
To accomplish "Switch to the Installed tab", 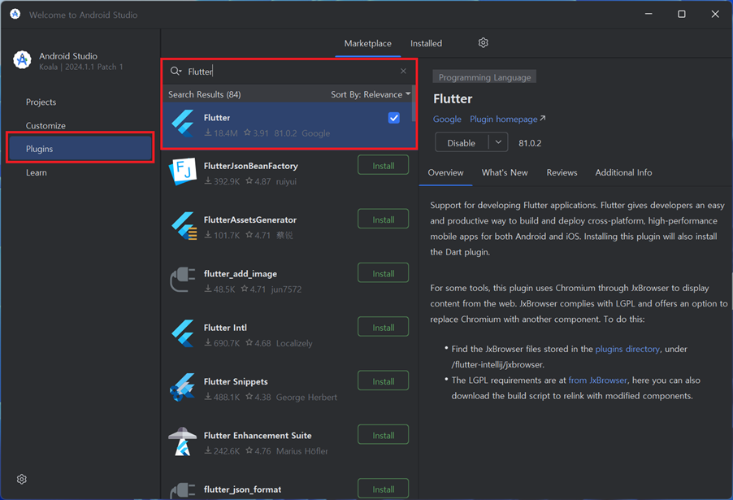I will point(426,43).
